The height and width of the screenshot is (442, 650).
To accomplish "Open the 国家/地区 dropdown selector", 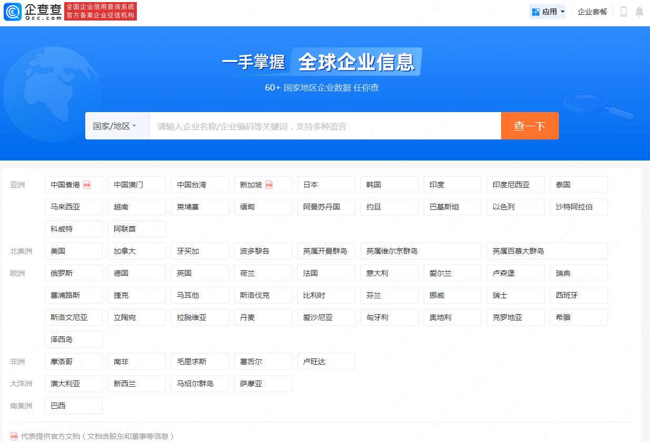I will coord(115,126).
